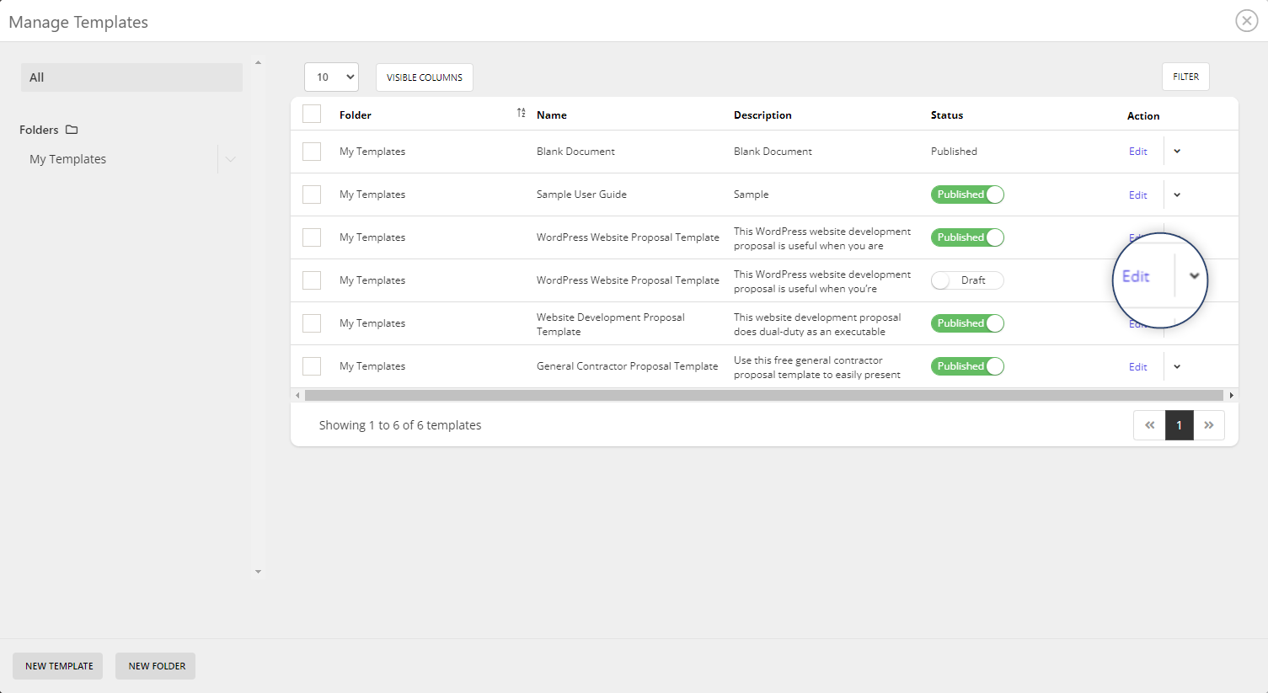
Task: Click the up arrow on the sidebar scrollbar
Action: [258, 61]
